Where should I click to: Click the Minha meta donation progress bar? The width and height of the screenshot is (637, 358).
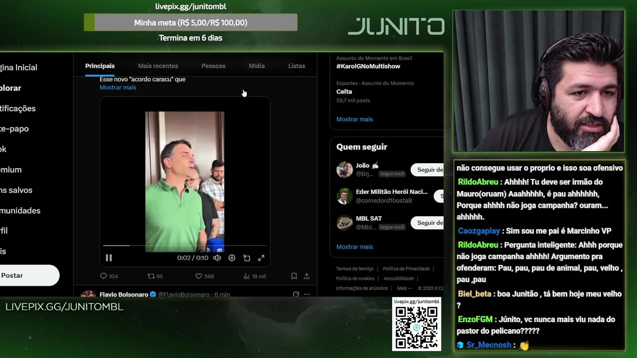(x=191, y=22)
